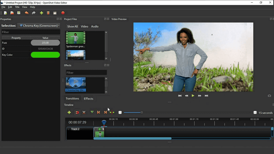This screenshot has width=274, height=154.
Task: Jump to the previous marker
Action: [x=99, y=113]
